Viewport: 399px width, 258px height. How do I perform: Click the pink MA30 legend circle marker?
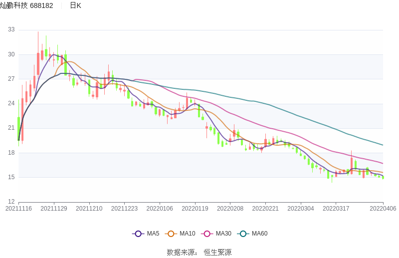[207, 234]
